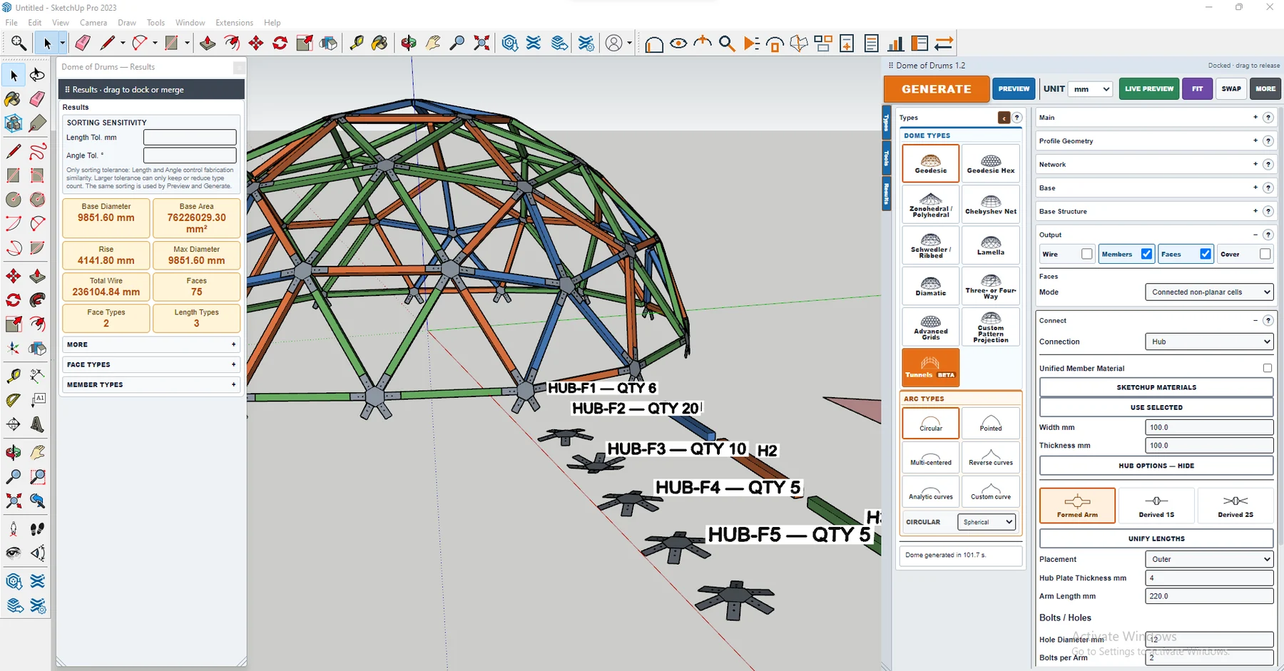1284x671 pixels.
Task: Select the Lamella dome type
Action: pos(990,245)
